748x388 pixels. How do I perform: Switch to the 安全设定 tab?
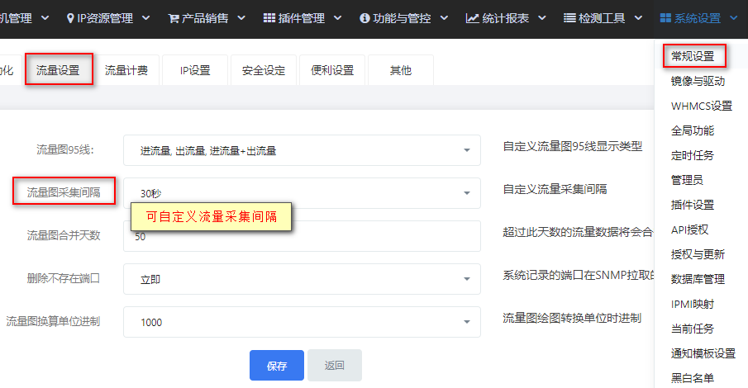coord(264,70)
